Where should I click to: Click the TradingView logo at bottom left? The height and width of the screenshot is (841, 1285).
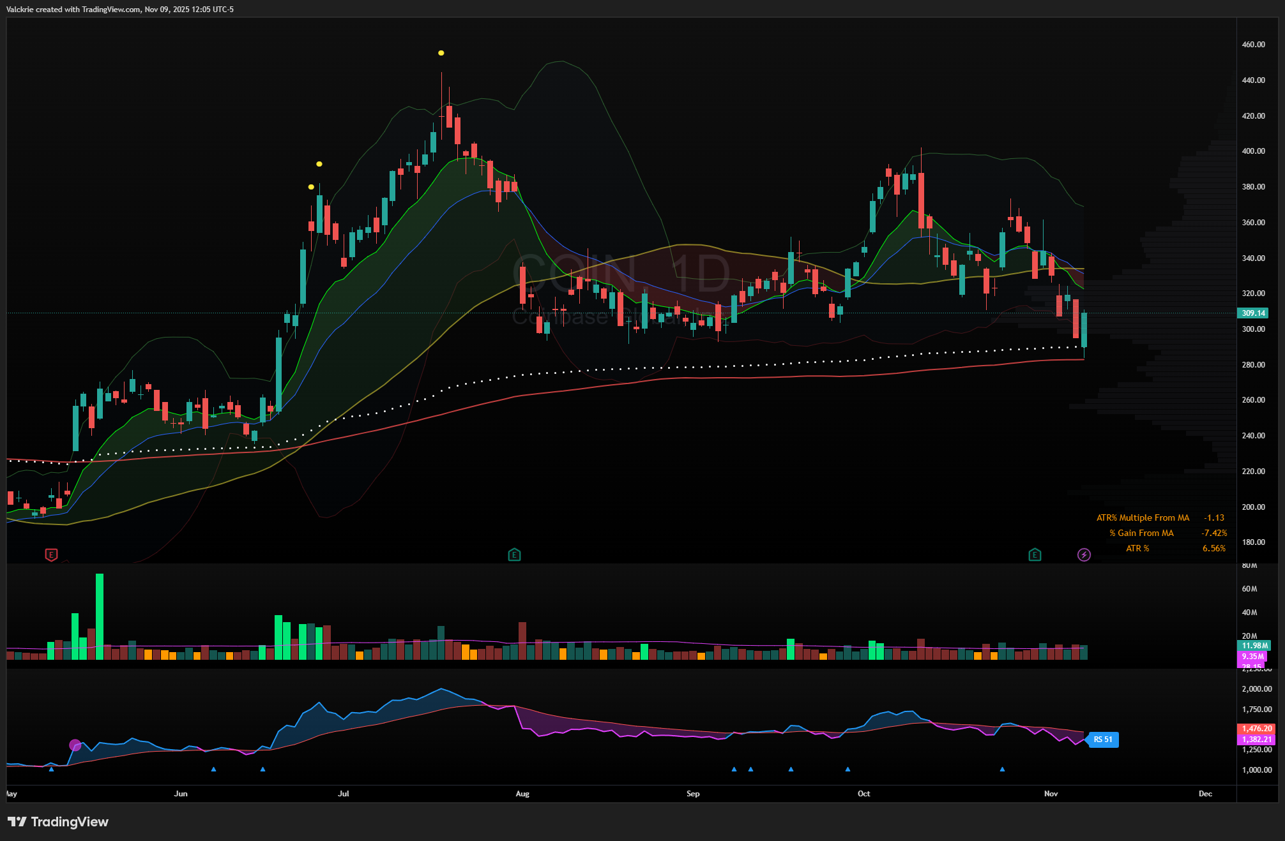(58, 822)
